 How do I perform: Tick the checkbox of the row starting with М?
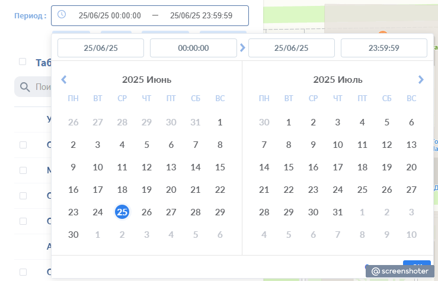click(23, 170)
